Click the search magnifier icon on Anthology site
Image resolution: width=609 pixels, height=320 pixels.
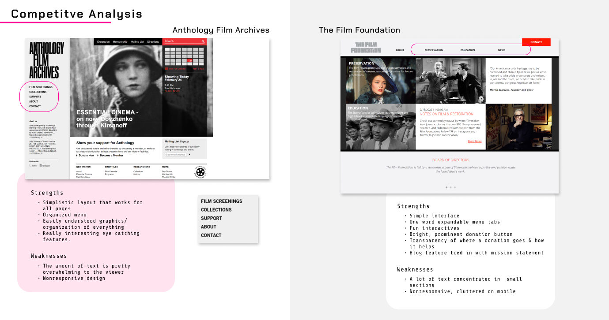point(203,41)
